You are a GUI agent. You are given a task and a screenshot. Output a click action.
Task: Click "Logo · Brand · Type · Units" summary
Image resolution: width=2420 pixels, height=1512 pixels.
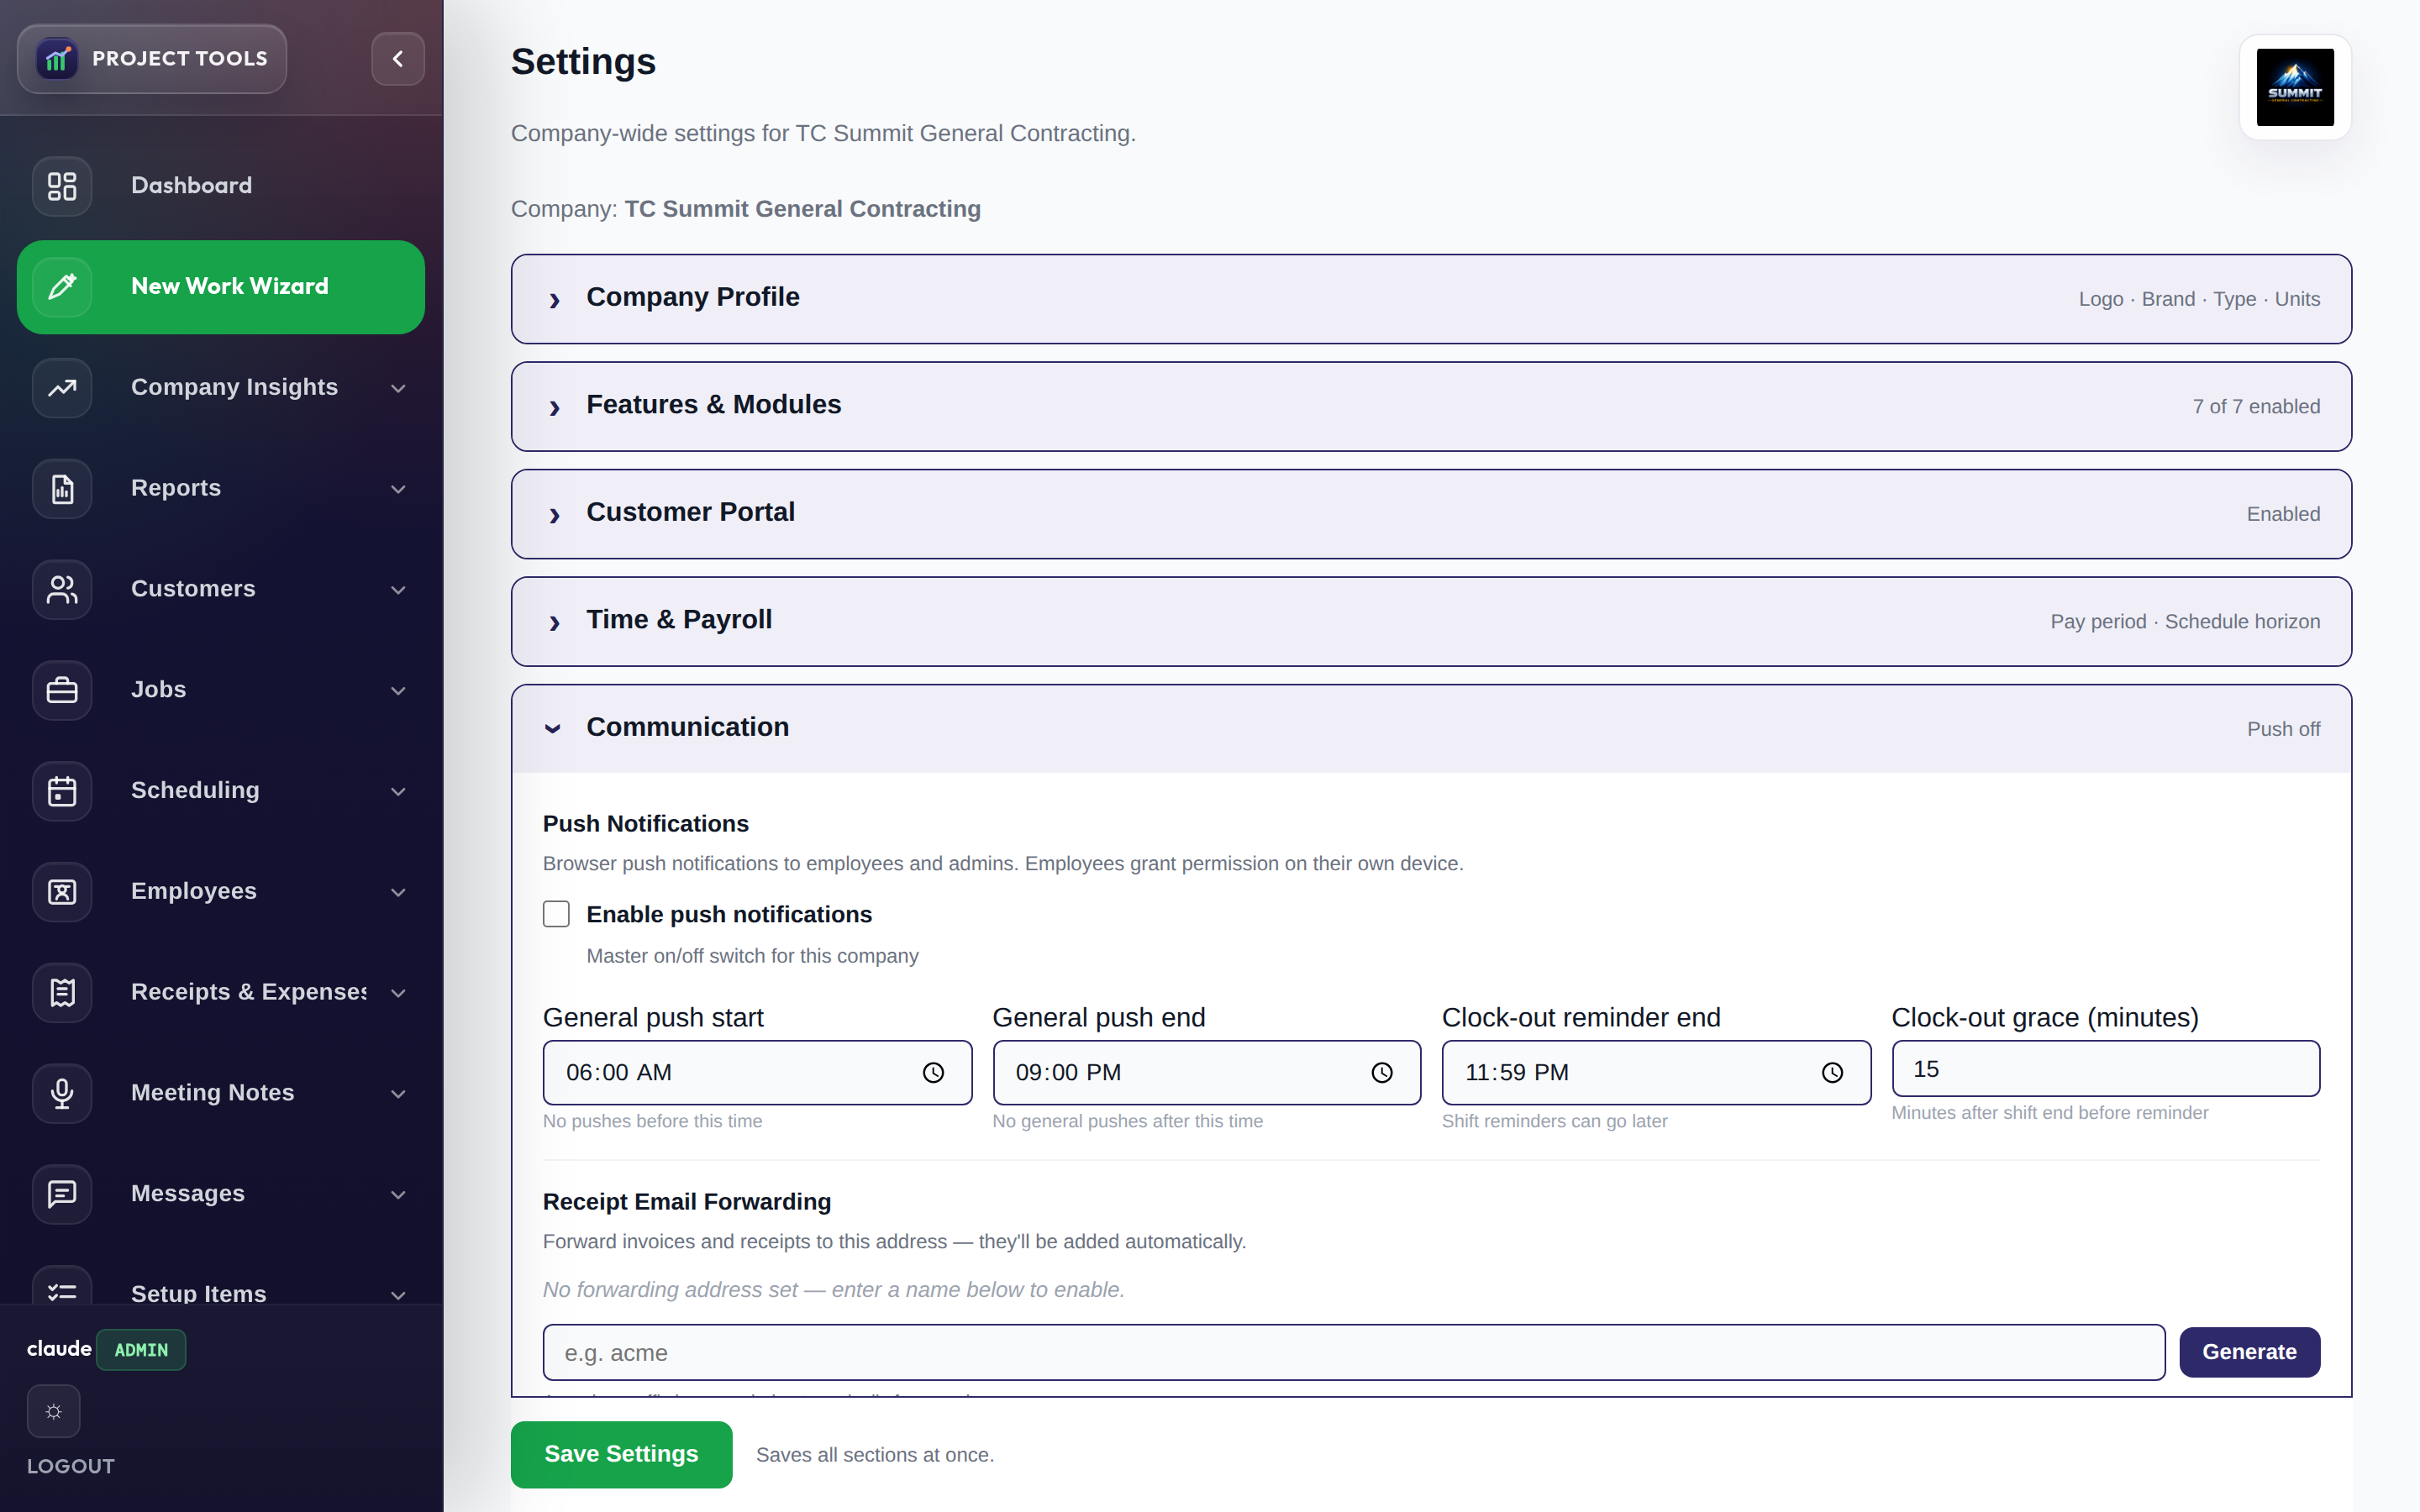[2199, 299]
